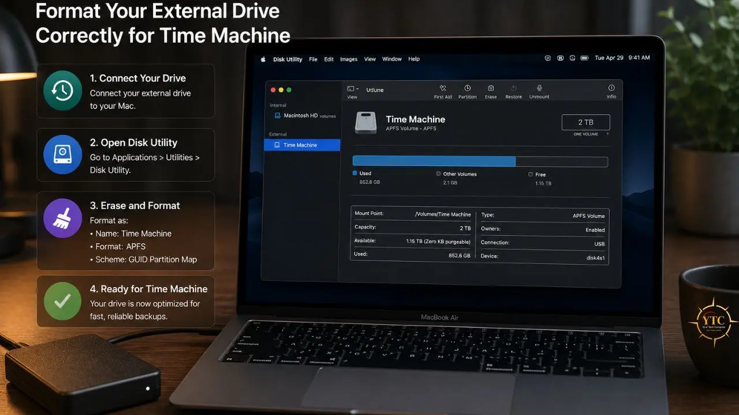The height and width of the screenshot is (415, 739).
Task: Click the device identifier disk4s1
Action: [x=596, y=258]
